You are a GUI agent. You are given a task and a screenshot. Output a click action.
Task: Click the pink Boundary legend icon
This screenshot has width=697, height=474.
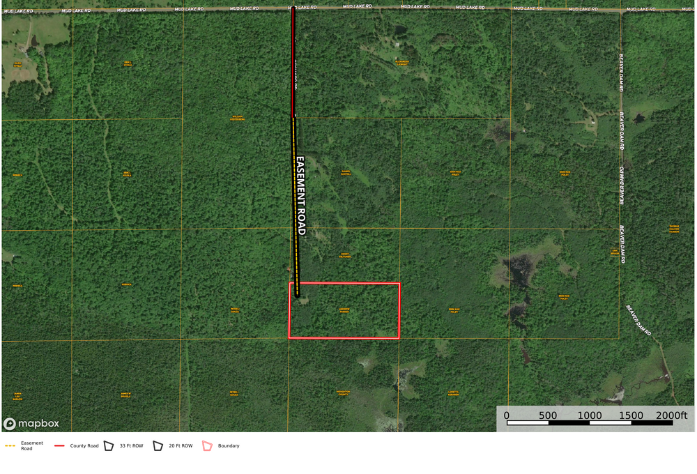(207, 445)
